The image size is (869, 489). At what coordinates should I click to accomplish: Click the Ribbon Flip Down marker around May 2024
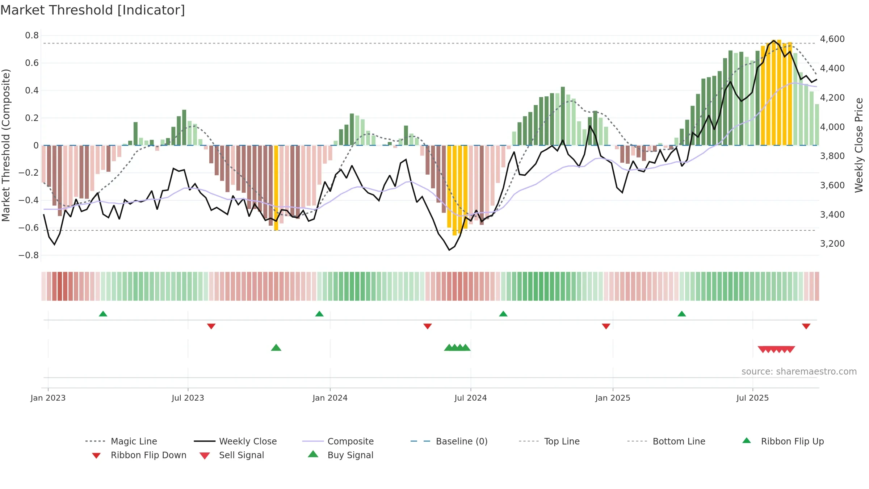pyautogui.click(x=428, y=326)
